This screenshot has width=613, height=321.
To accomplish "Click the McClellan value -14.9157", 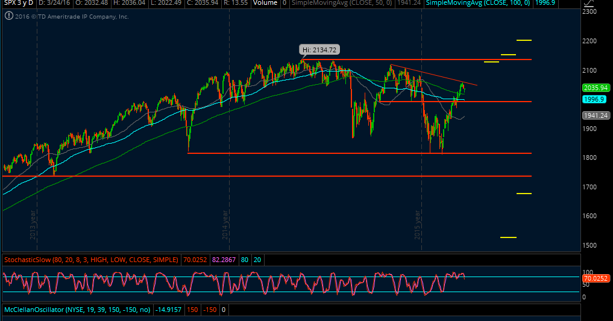I will tap(169, 310).
